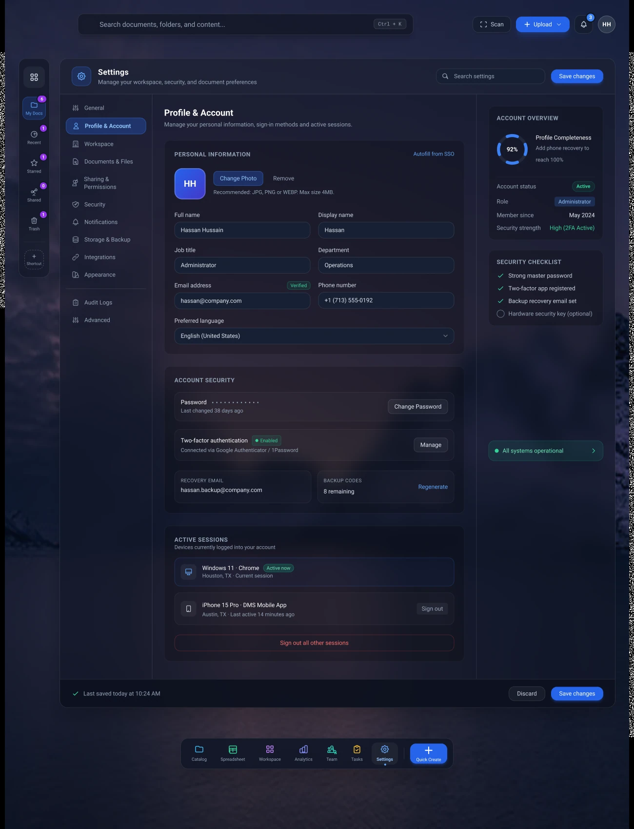
Task: Click Remove photo link
Action: [283, 178]
